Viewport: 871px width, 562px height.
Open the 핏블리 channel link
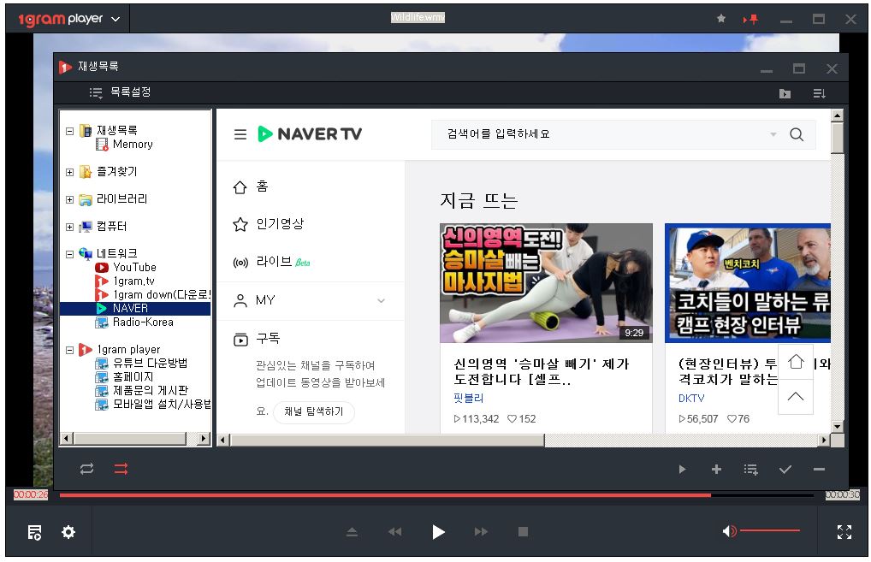(468, 398)
